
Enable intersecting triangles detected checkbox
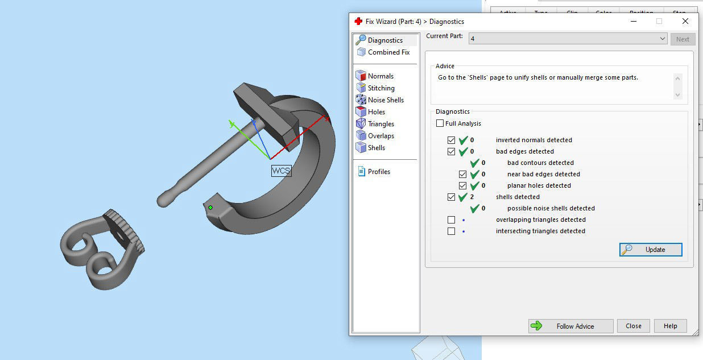(452, 231)
